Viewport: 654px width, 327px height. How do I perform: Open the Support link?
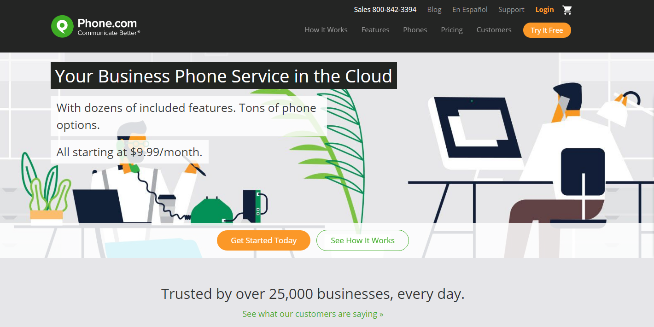click(511, 10)
